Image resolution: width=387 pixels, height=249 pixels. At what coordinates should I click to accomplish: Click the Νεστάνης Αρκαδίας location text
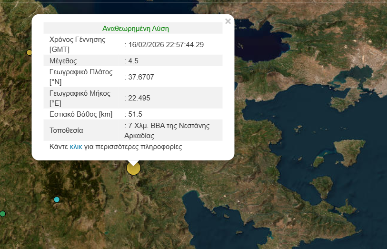coord(167,130)
